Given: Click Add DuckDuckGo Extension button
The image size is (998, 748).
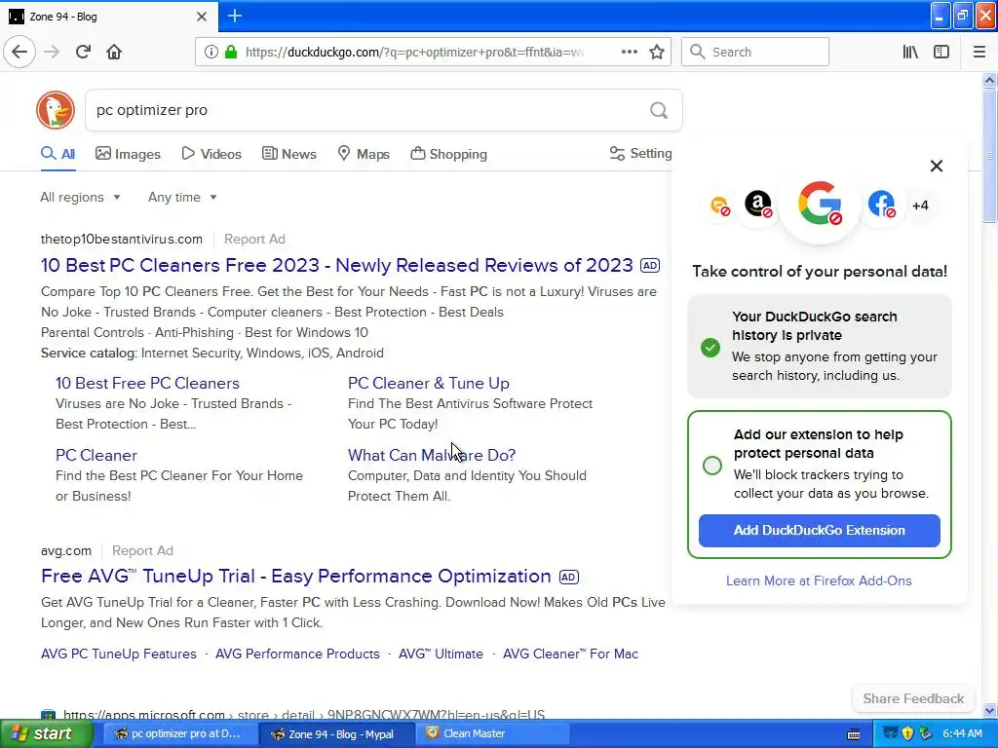Looking at the screenshot, I should (819, 531).
